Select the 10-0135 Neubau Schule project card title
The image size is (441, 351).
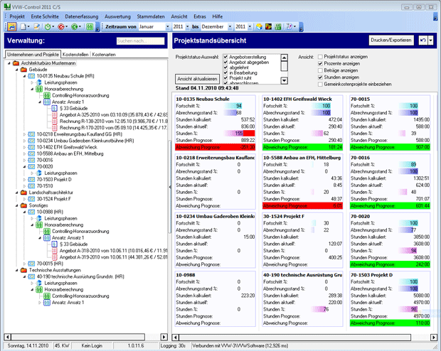coord(203,99)
